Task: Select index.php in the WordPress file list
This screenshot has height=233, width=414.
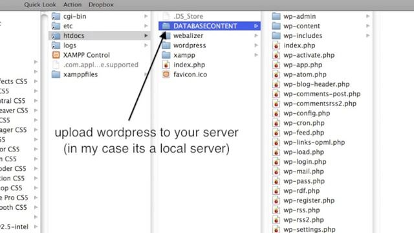Action: click(x=300, y=45)
